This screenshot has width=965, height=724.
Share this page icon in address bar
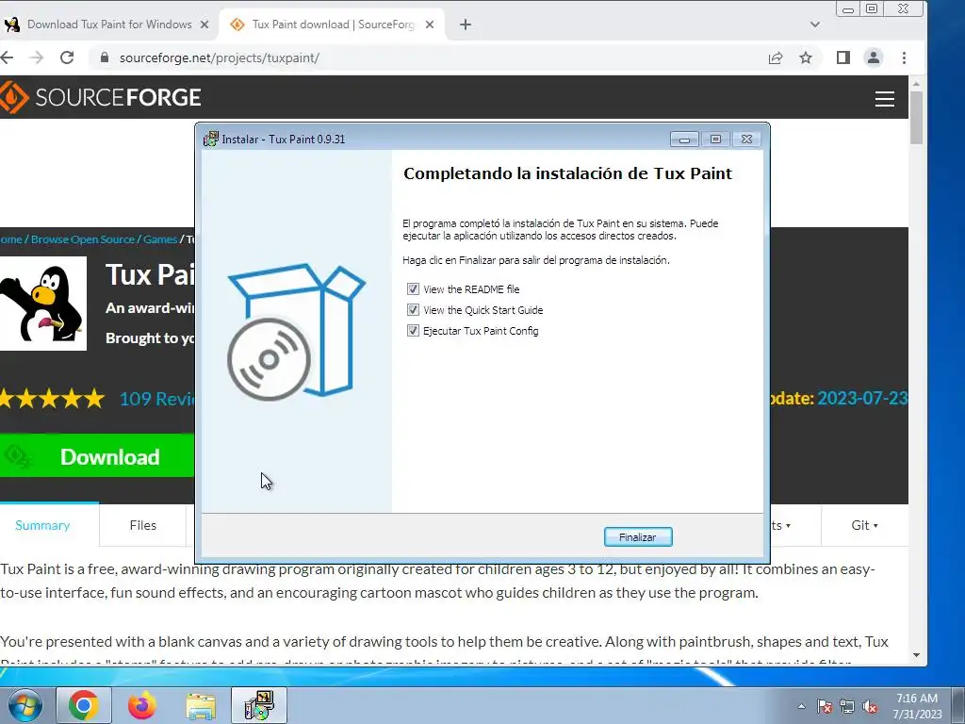coord(776,58)
